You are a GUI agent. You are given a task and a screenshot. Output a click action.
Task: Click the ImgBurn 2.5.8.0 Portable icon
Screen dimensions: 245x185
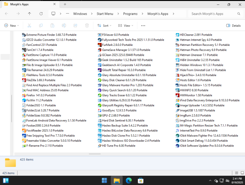pos(177,116)
